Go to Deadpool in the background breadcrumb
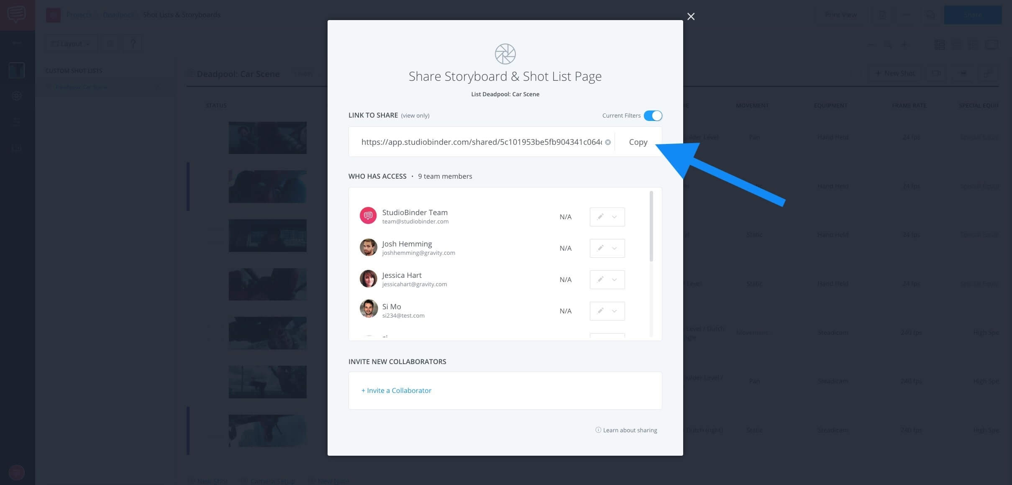The image size is (1012, 485). (118, 15)
